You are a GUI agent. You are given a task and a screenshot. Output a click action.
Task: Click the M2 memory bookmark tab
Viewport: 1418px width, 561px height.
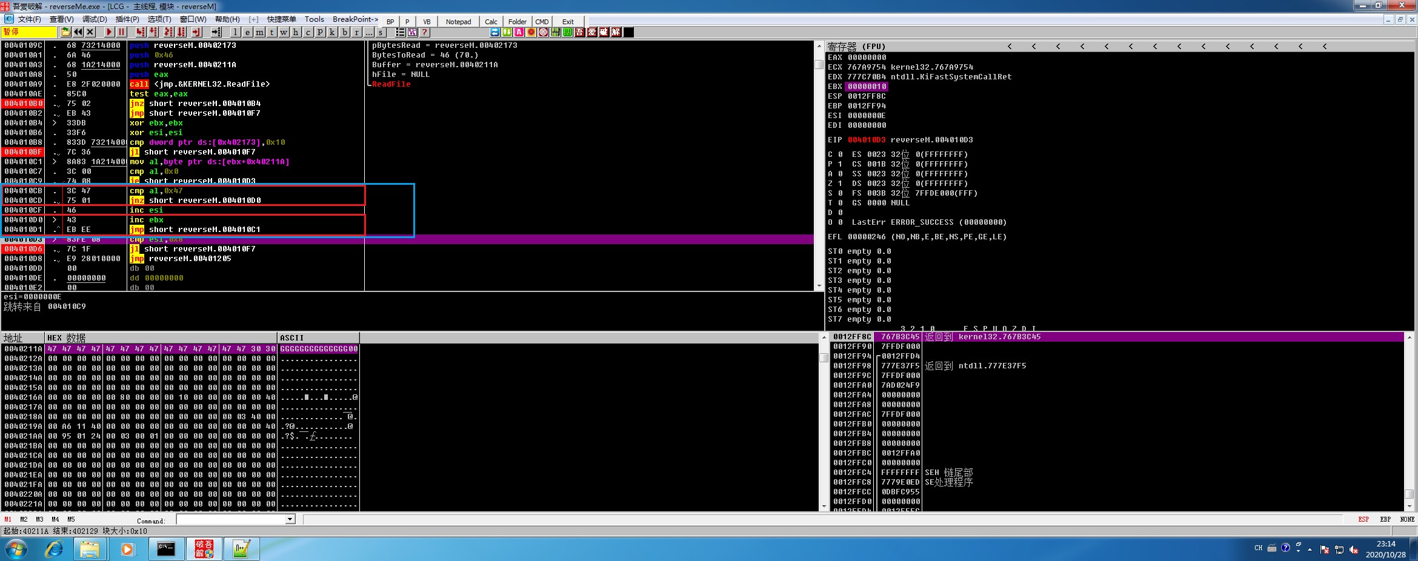[x=24, y=519]
